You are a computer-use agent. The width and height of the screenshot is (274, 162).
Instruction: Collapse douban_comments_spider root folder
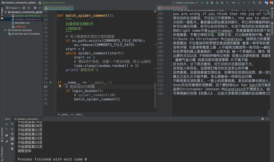click(6, 12)
